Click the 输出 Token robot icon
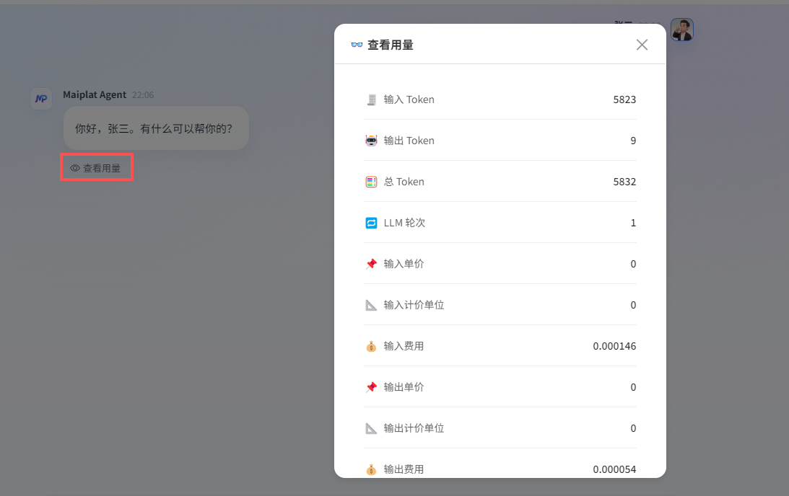The height and width of the screenshot is (496, 789). pyautogui.click(x=371, y=141)
